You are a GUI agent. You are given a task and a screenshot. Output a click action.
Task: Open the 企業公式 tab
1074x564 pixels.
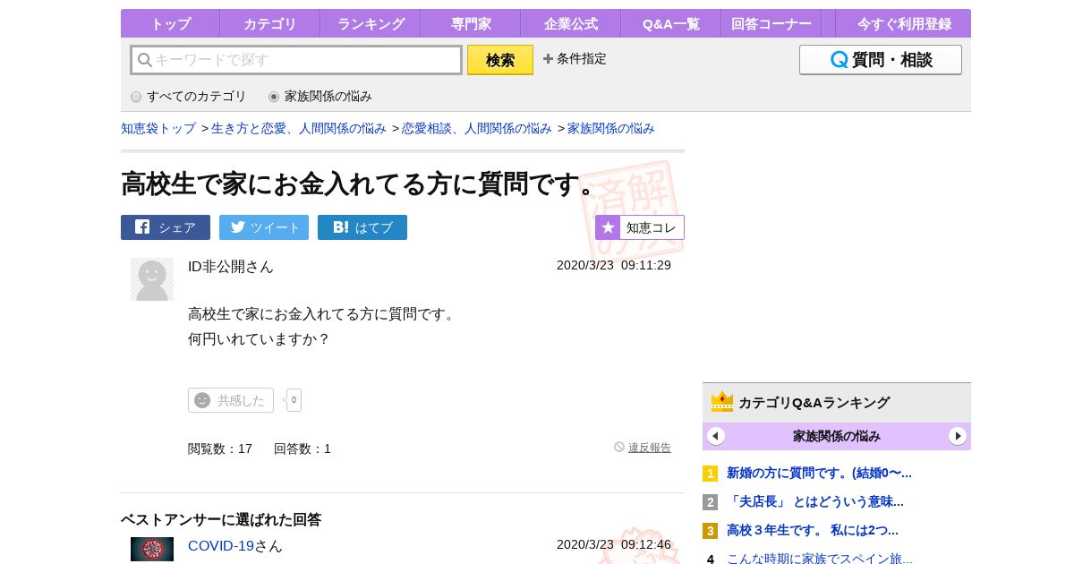coord(571,24)
